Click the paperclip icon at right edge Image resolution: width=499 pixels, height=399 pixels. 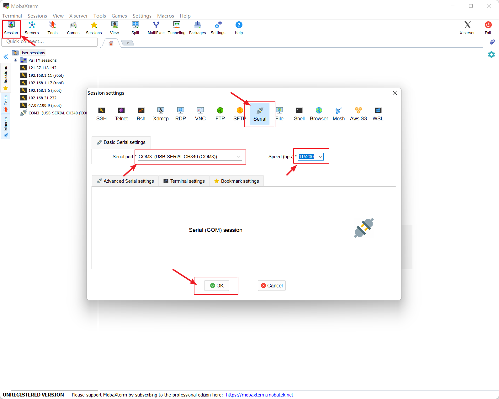coord(492,42)
